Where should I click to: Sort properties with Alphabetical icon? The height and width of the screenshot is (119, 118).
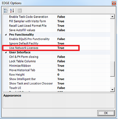tap(12, 11)
